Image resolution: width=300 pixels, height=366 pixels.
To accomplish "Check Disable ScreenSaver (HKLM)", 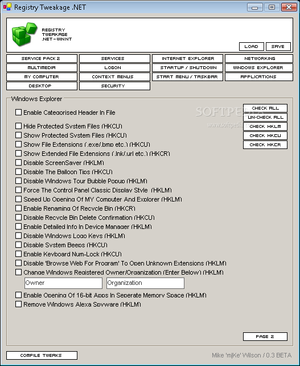I will coord(18,163).
